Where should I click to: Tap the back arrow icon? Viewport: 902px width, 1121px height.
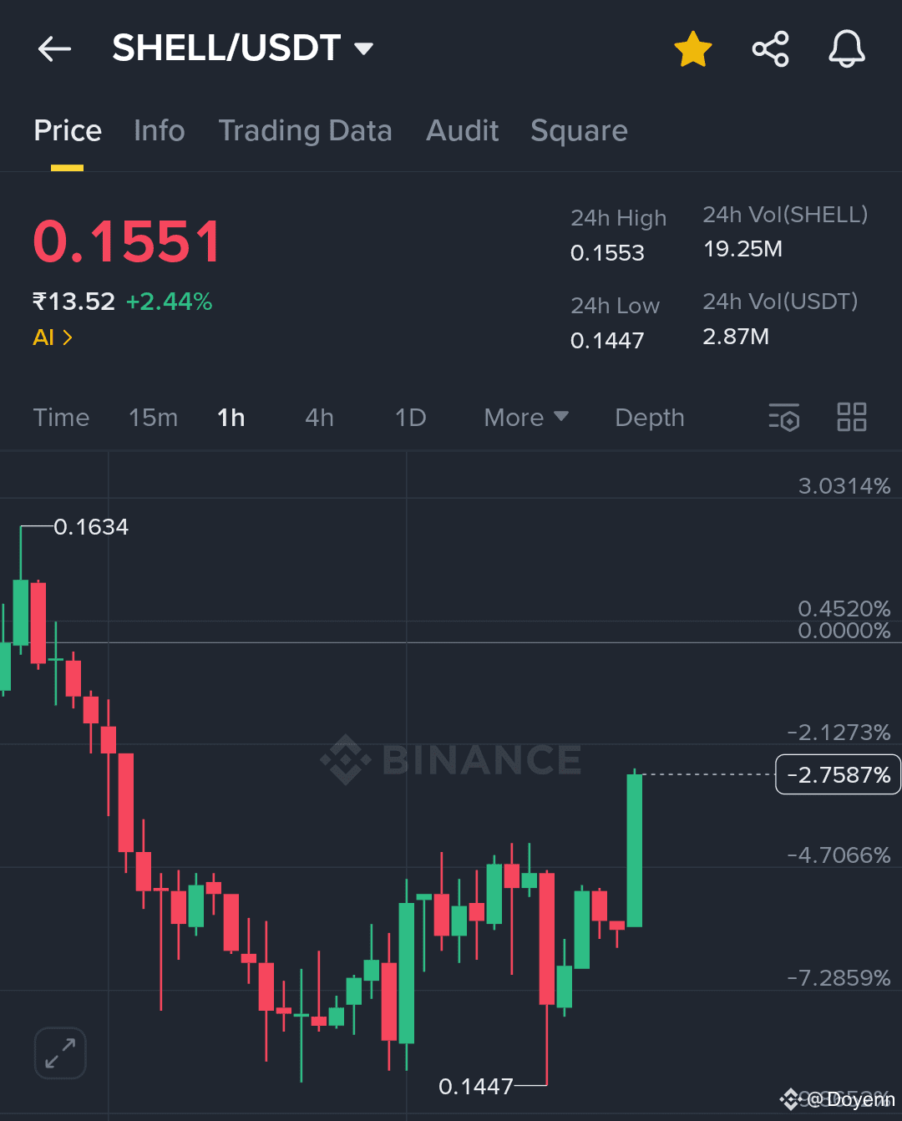pyautogui.click(x=54, y=49)
